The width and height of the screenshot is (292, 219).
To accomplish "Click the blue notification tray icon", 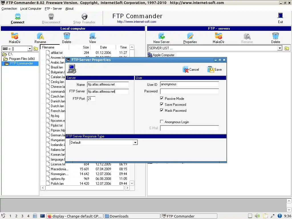I will (279, 216).
